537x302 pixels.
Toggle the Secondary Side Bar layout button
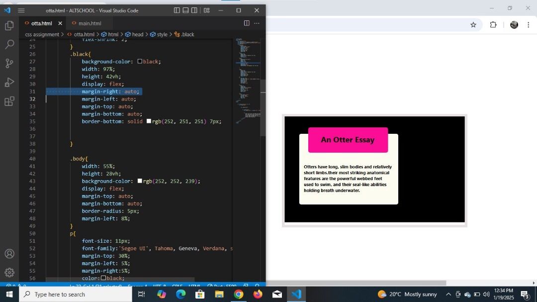194,10
